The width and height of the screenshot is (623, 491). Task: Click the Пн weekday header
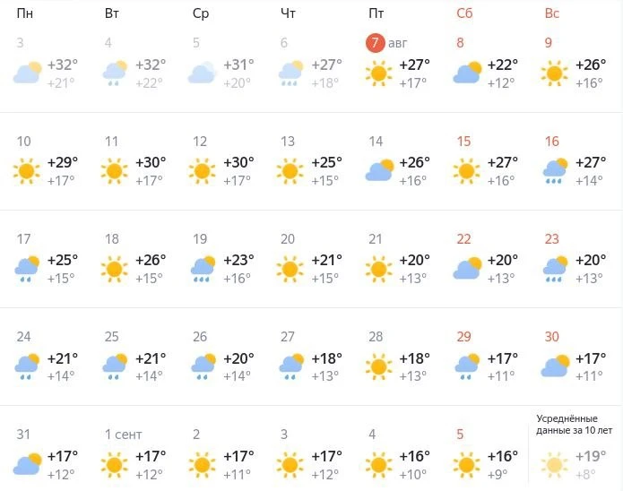24,13
